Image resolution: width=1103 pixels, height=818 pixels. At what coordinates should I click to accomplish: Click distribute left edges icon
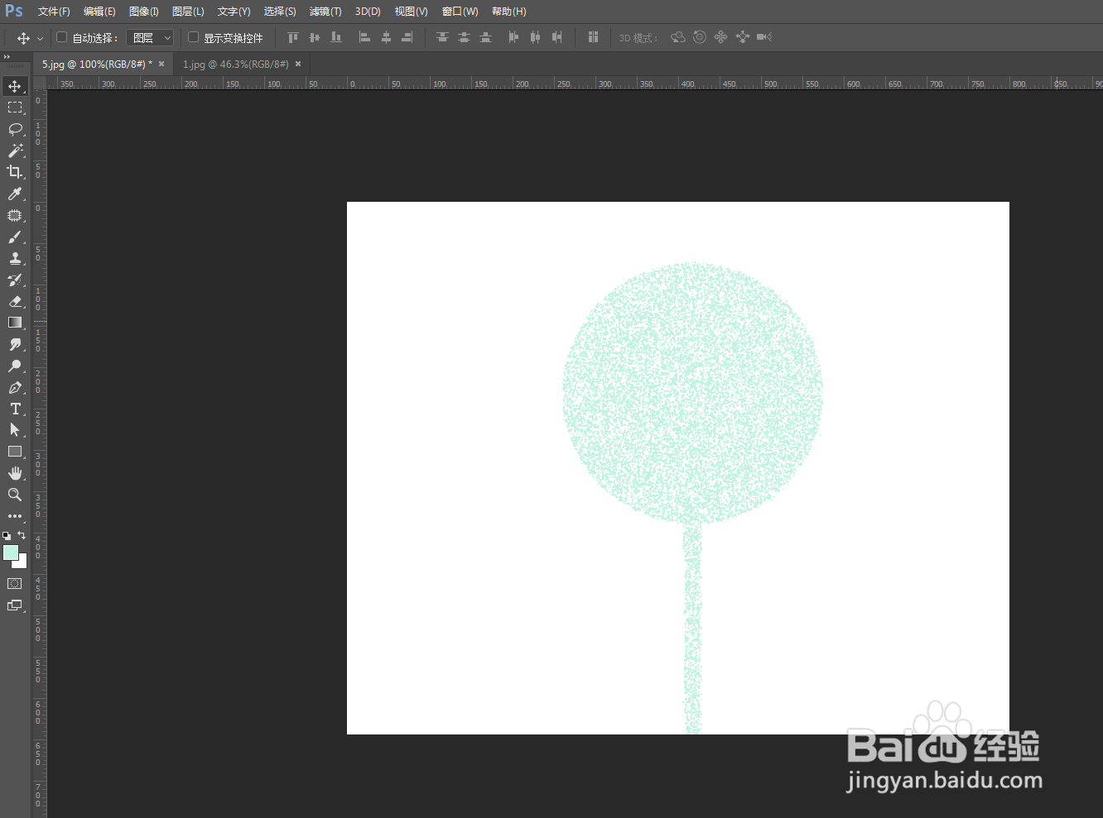pyautogui.click(x=513, y=37)
